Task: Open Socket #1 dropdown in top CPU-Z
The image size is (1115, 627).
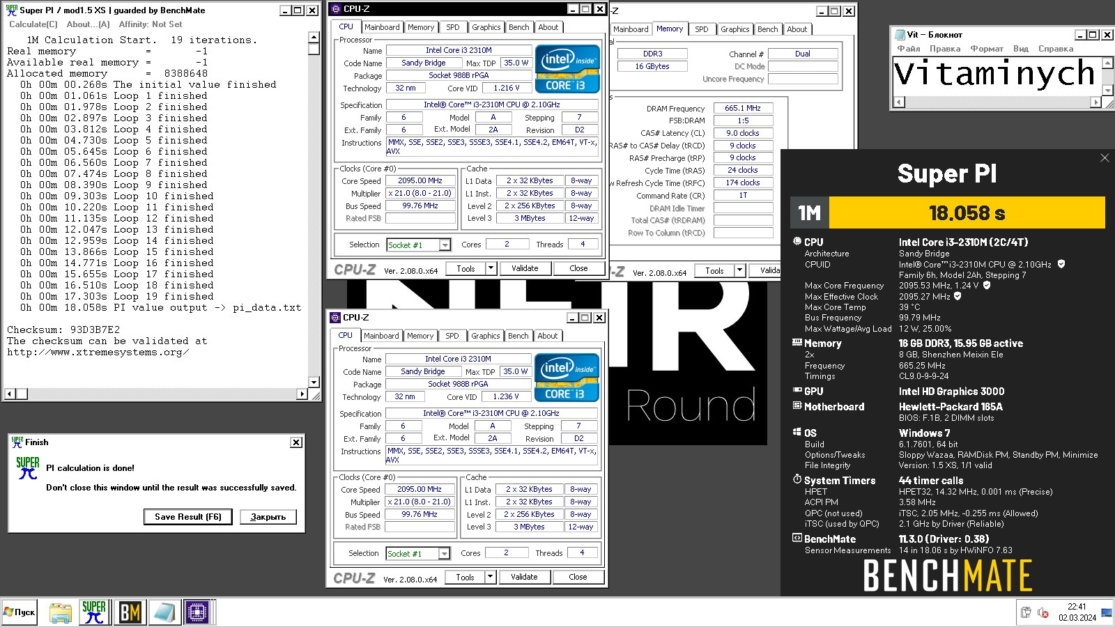Action: click(445, 245)
